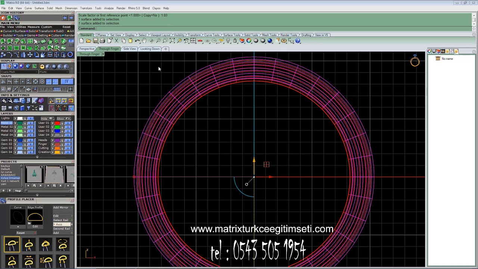Click the blue ring icon in Main Menu
The width and height of the screenshot is (478, 269).
coord(70,55)
